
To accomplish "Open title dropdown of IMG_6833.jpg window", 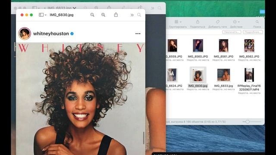I will tap(75, 8).
